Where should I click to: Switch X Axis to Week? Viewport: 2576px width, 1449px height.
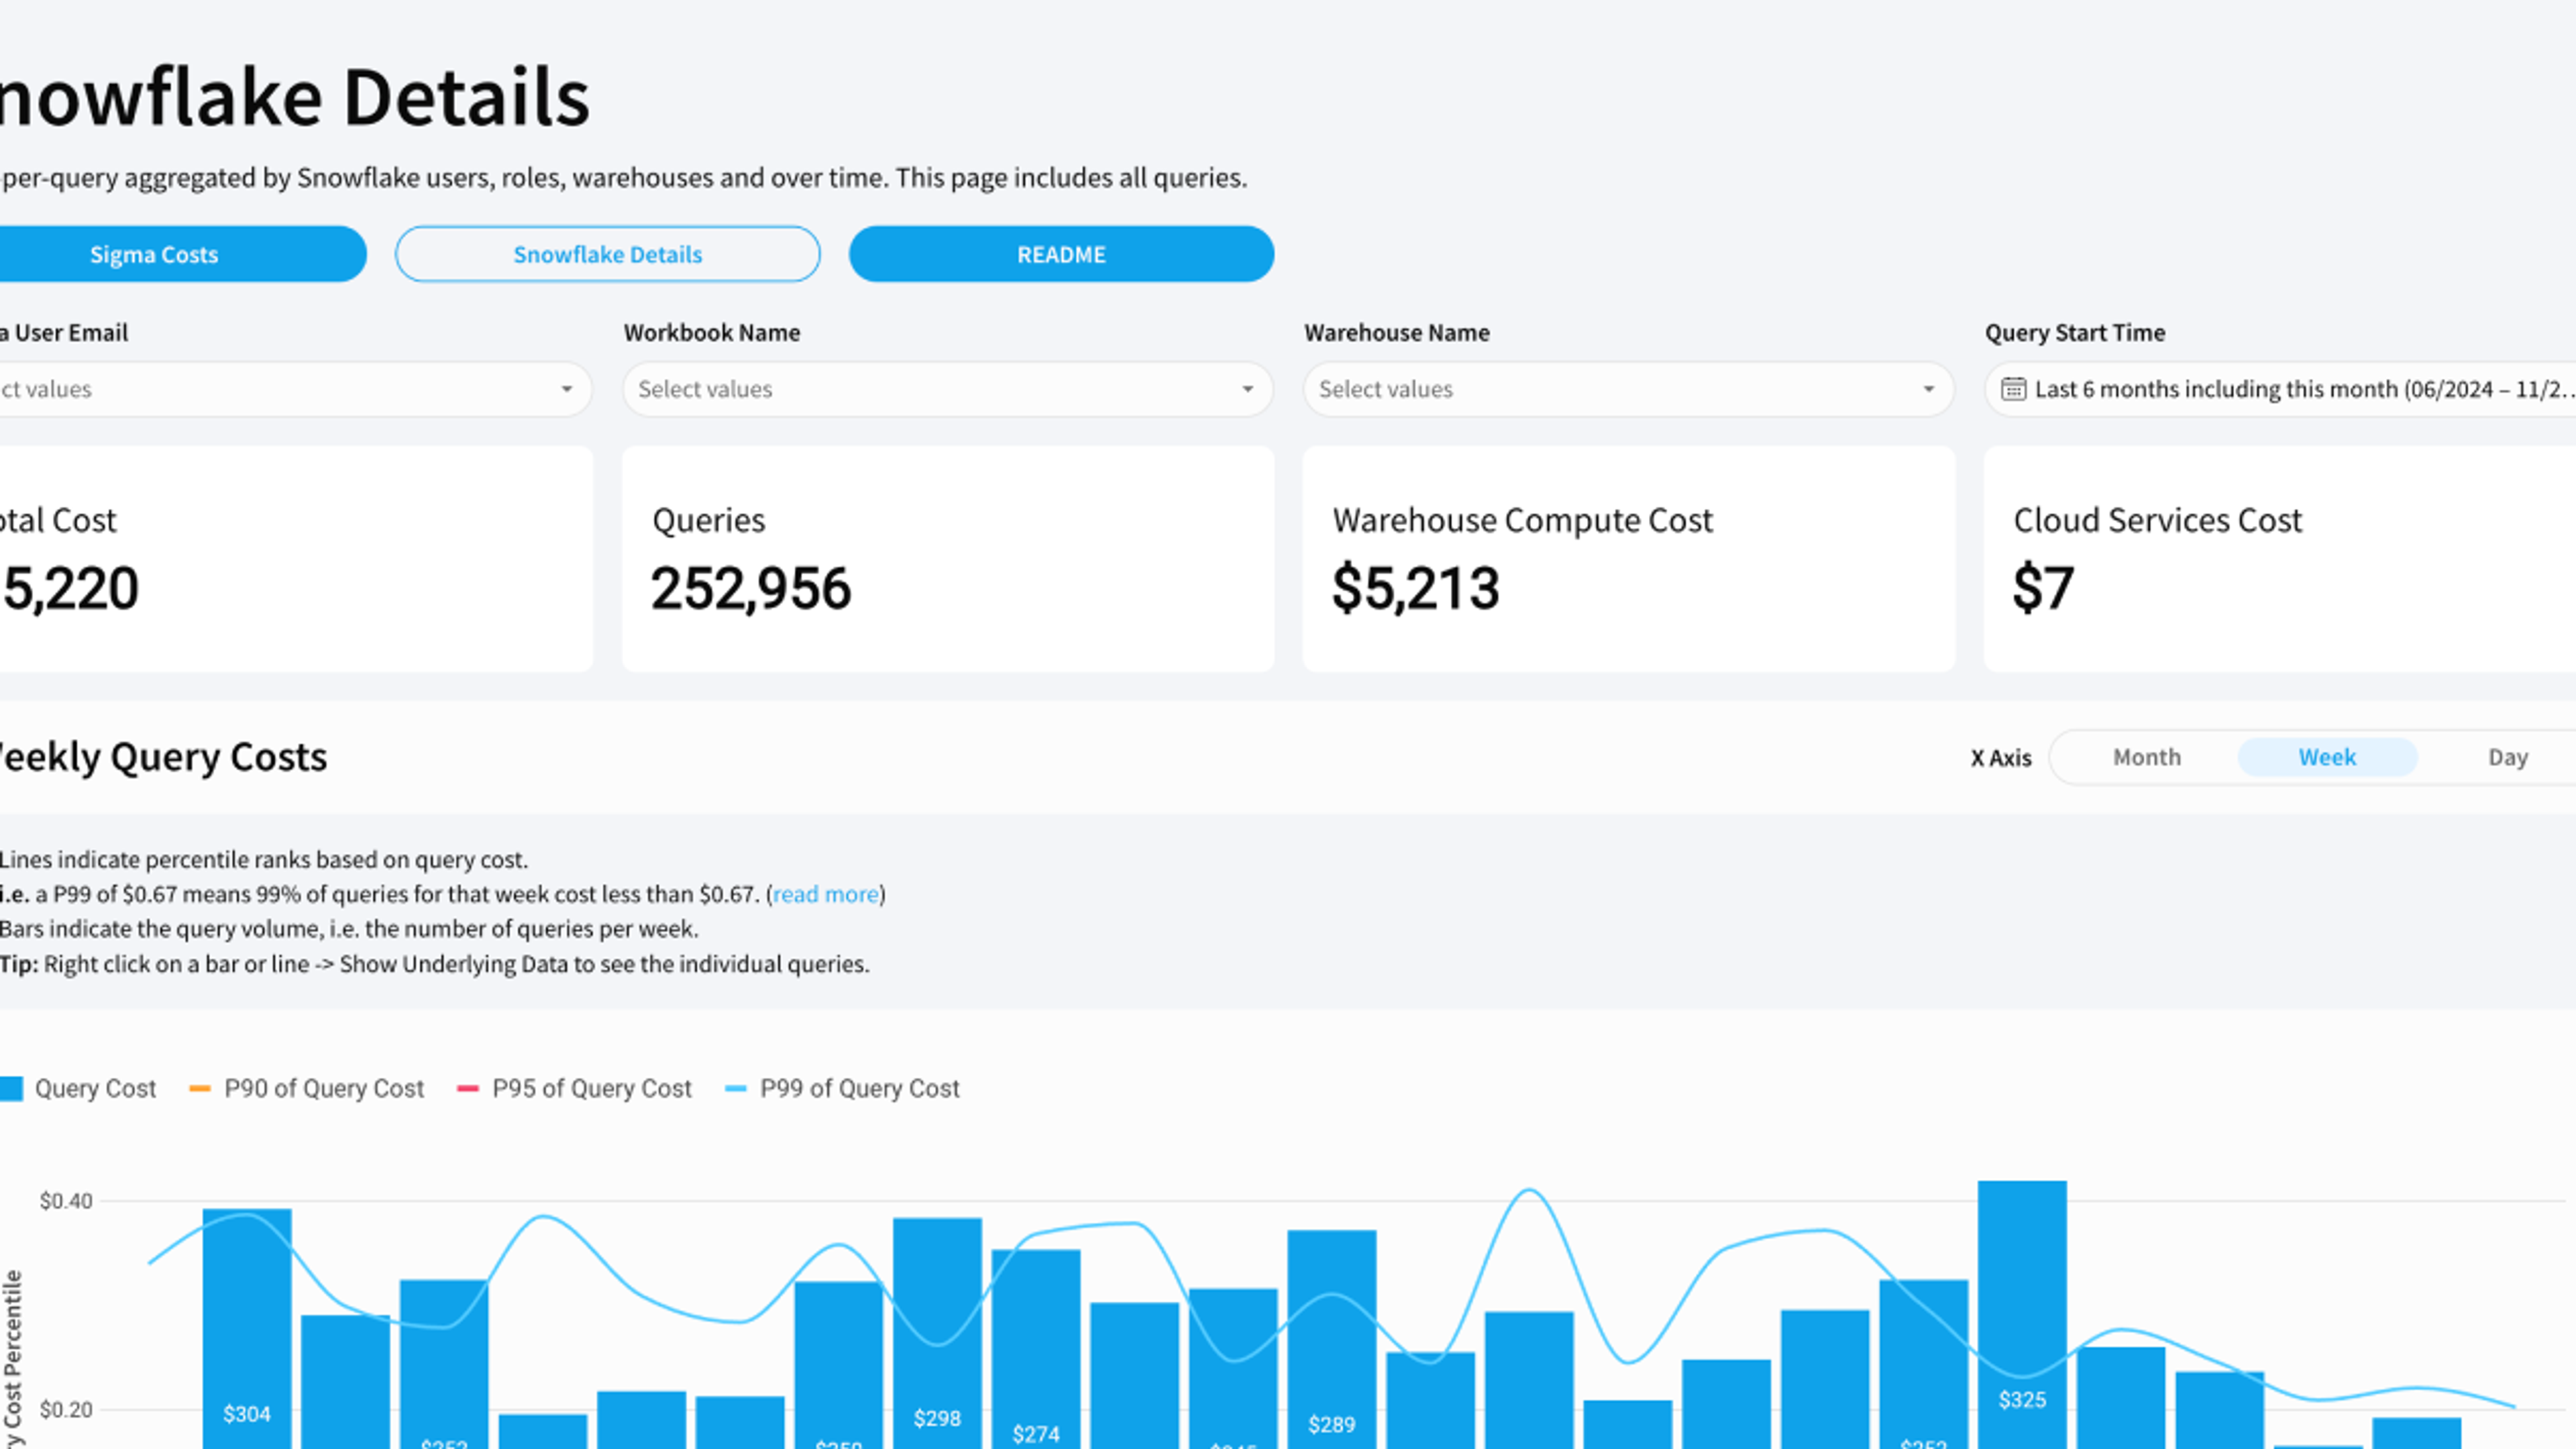click(x=2327, y=757)
